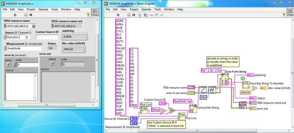Open the Help menu in Block Diagram

pos(180,9)
